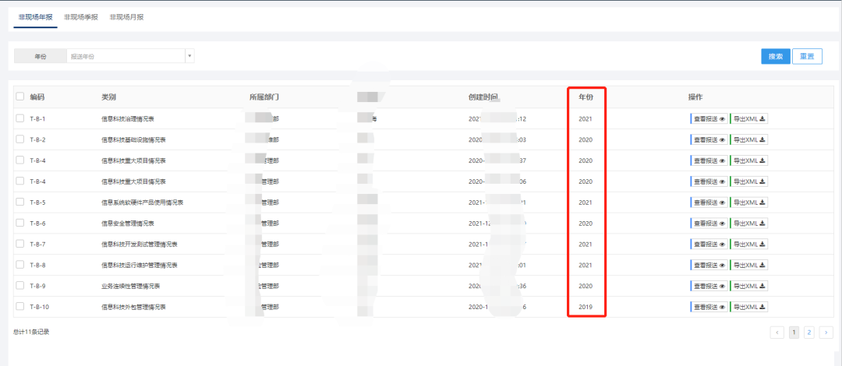Click 导出XML in row T-B-5
The width and height of the screenshot is (842, 366).
pyautogui.click(x=749, y=202)
